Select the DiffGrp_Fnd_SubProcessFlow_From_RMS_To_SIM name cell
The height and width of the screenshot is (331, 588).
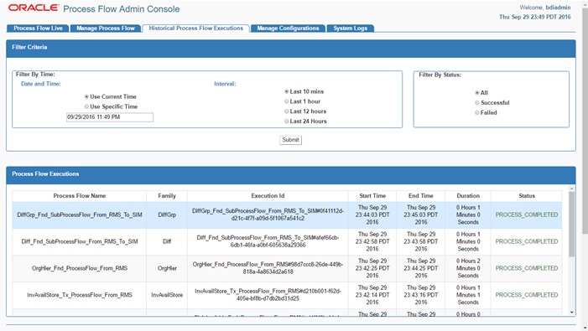click(79, 215)
